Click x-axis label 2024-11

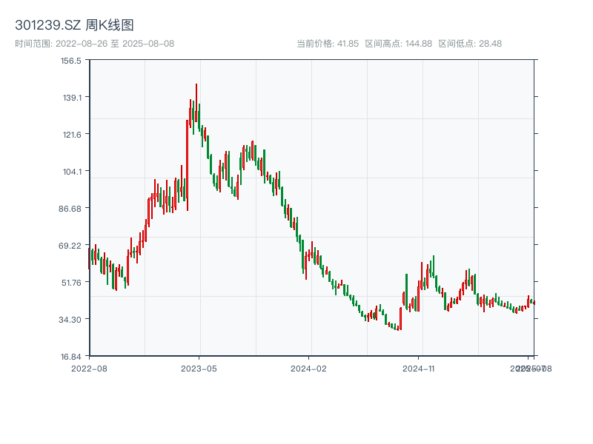click(418, 369)
